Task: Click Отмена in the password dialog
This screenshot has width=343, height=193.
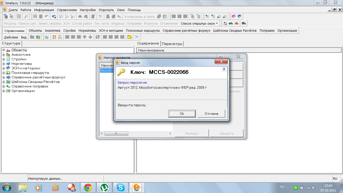Action: 211,114
